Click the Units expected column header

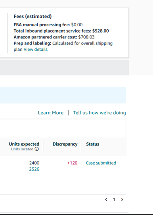click(x=24, y=144)
